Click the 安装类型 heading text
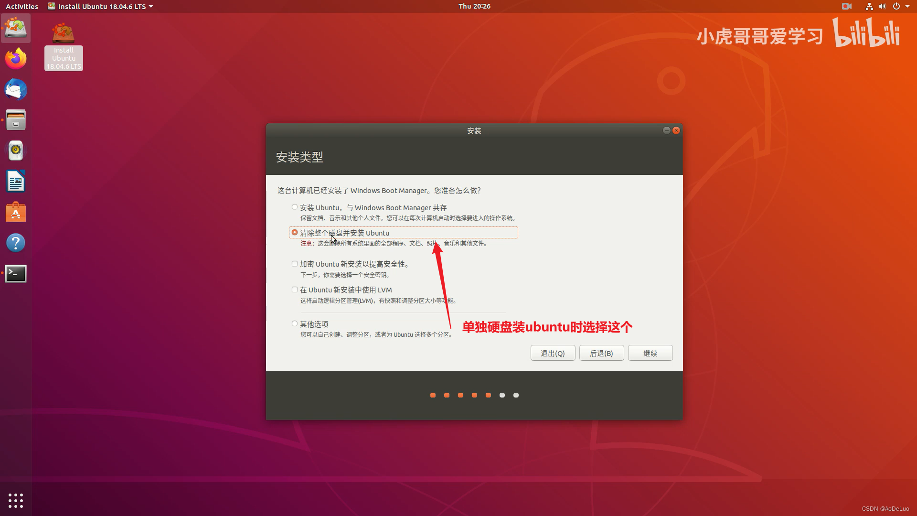The width and height of the screenshot is (917, 516). click(x=299, y=157)
